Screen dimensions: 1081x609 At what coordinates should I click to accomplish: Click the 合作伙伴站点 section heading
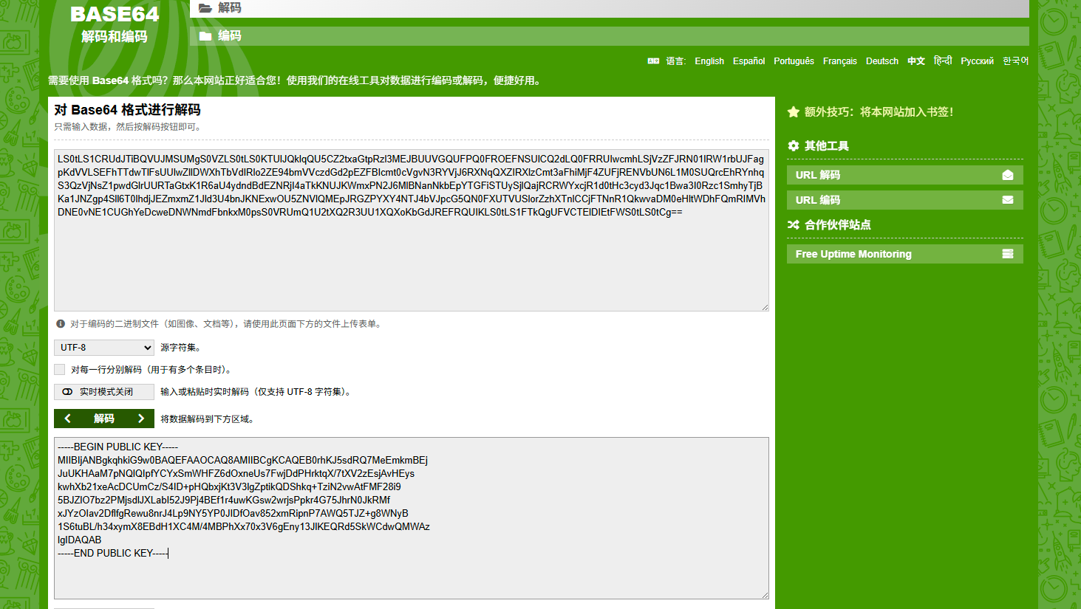click(x=838, y=225)
